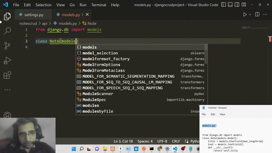This screenshot has height=153, width=272.
Task: Choose 'modelformset_factory' suggestion
Action: 140,59
